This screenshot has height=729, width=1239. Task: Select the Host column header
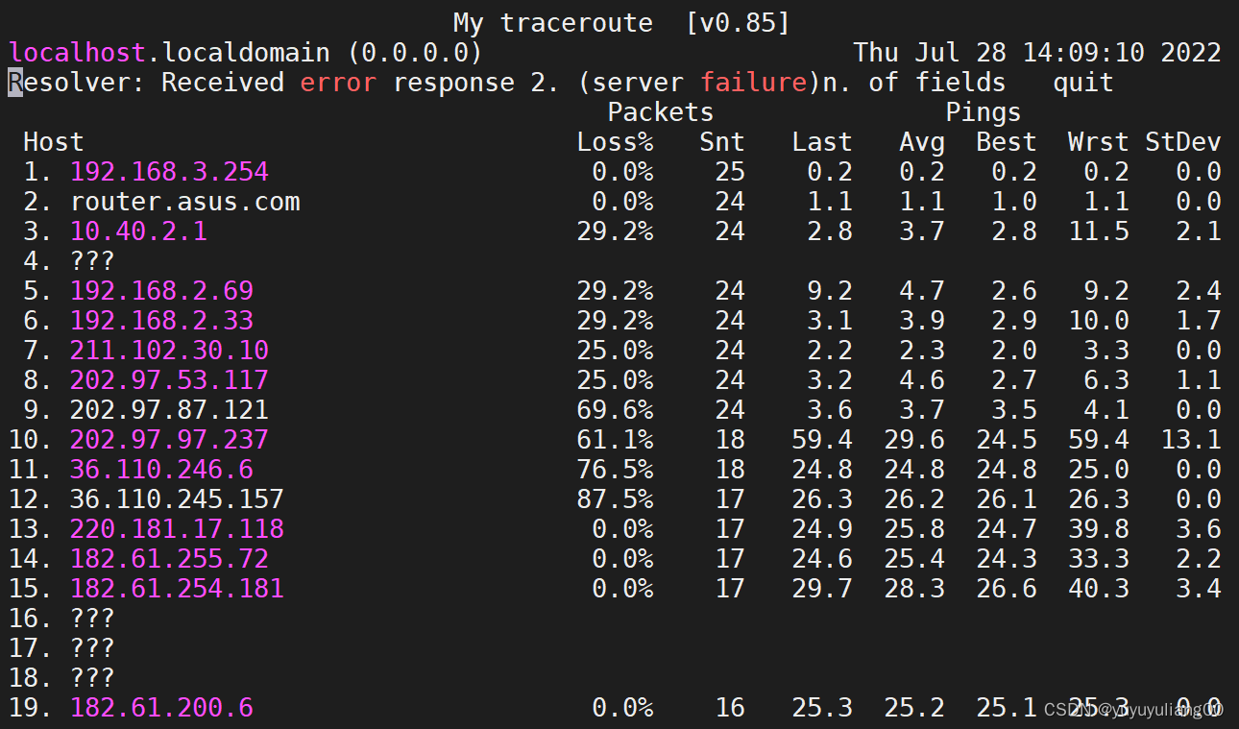53,141
